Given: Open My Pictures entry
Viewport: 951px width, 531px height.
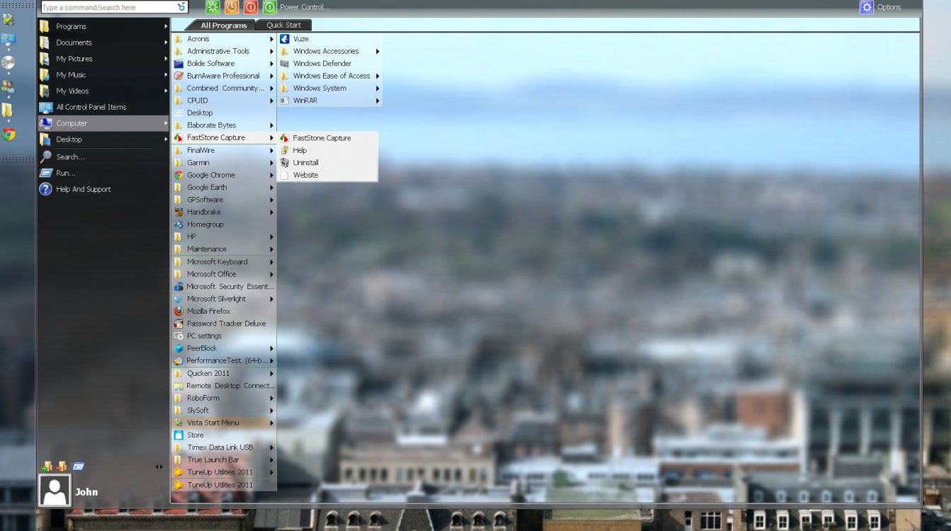Looking at the screenshot, I should (x=103, y=59).
